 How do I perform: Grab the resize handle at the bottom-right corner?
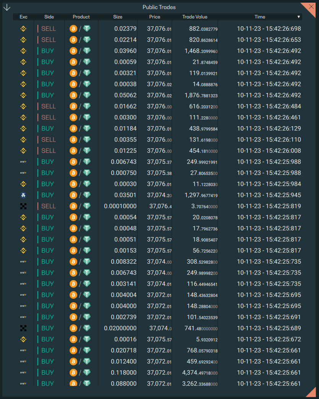click(x=312, y=392)
